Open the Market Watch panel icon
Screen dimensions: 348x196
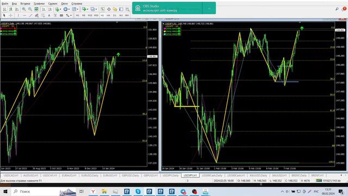[102, 9]
